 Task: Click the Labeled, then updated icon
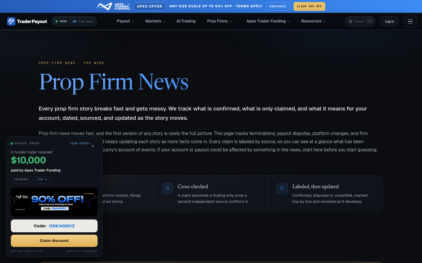[282, 188]
